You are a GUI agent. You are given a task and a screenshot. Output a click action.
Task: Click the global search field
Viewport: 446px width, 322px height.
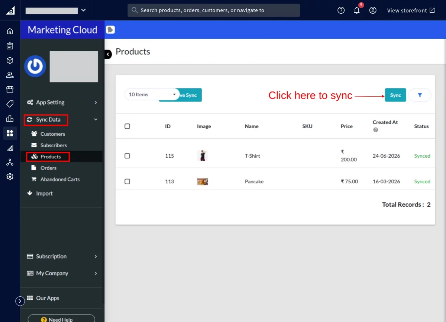pyautogui.click(x=214, y=10)
